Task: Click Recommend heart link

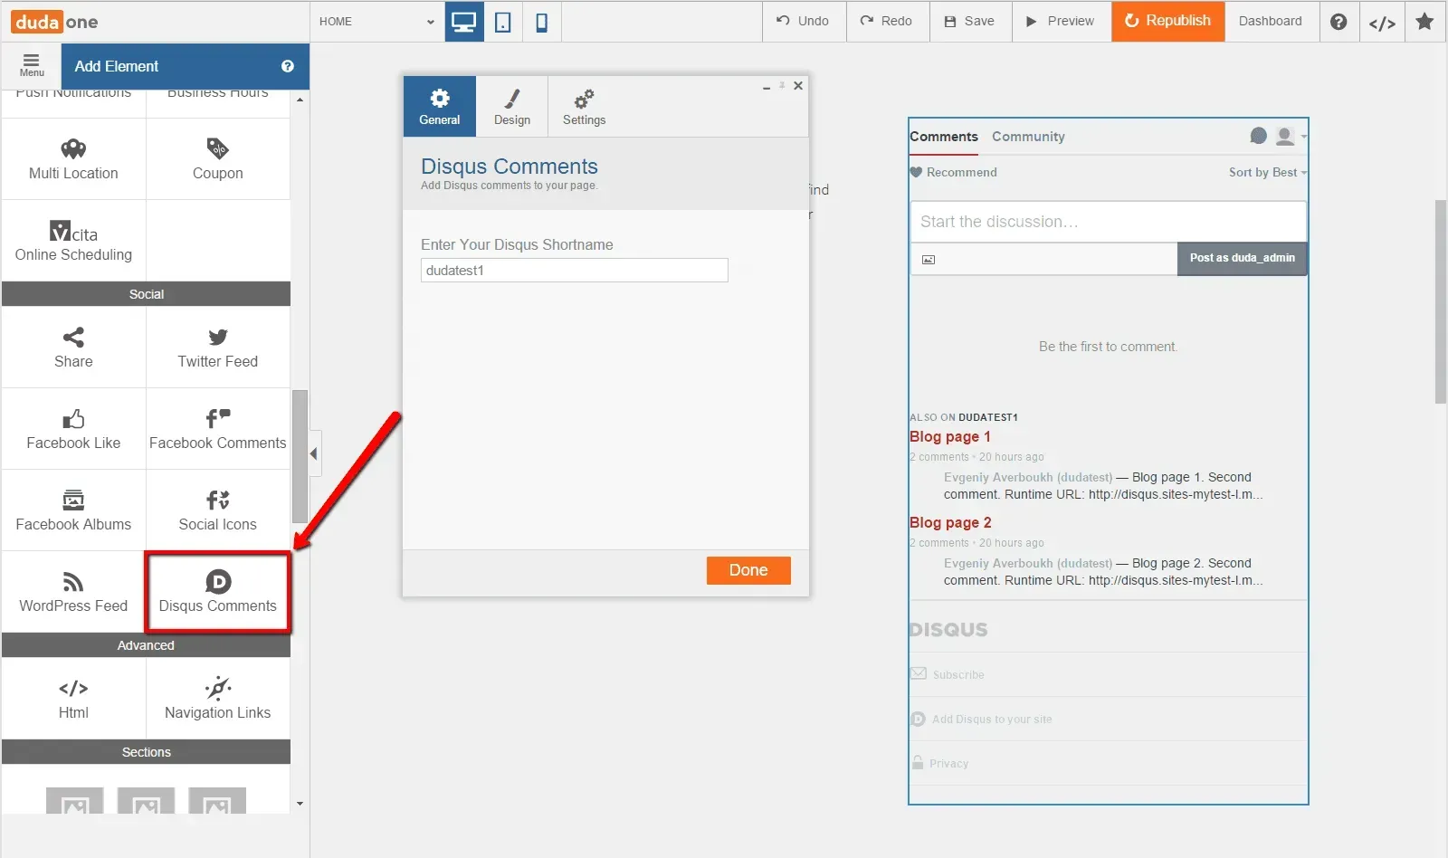Action: tap(954, 172)
